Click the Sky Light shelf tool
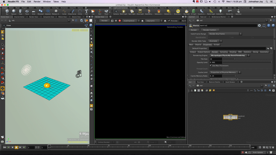This screenshot has height=155, width=276. [187, 12]
